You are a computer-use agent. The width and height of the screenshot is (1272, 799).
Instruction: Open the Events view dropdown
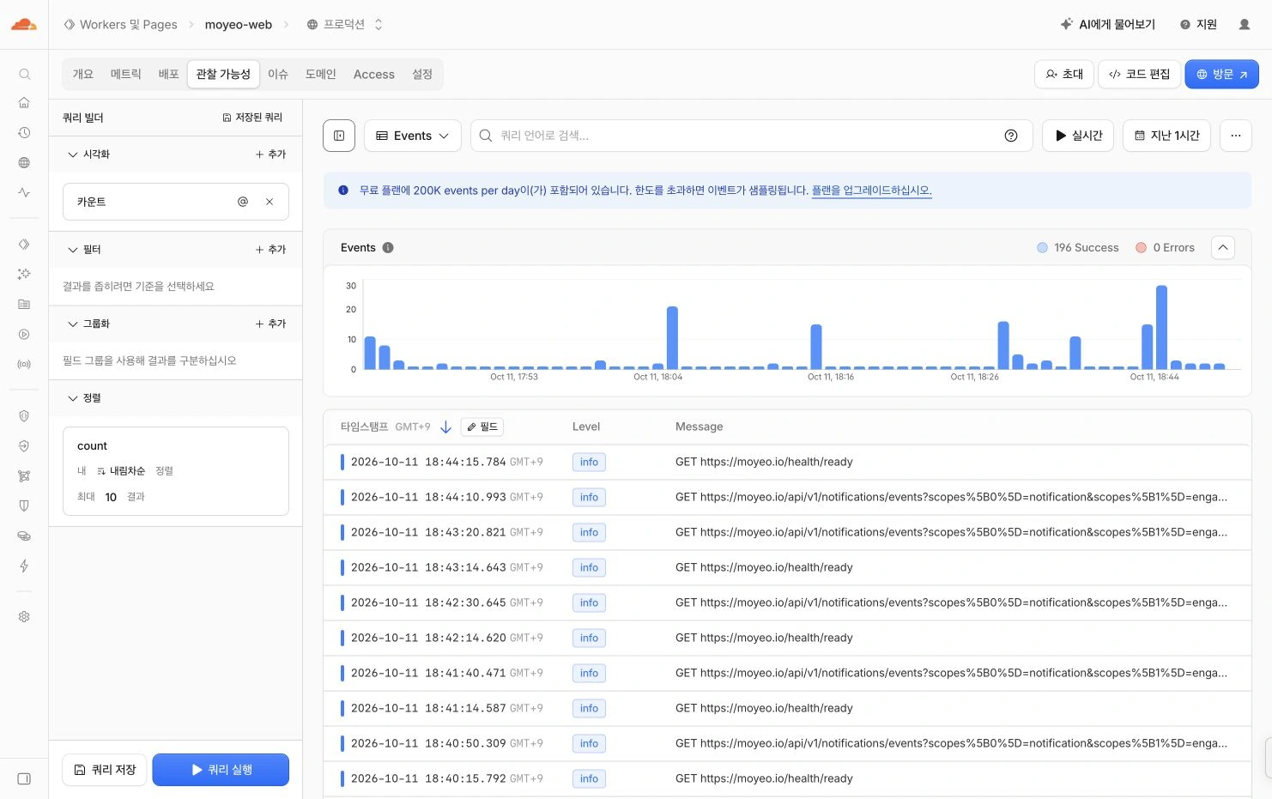coord(413,136)
